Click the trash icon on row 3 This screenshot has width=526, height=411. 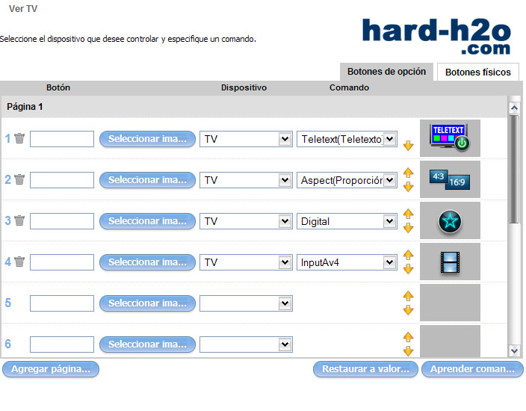click(x=19, y=220)
